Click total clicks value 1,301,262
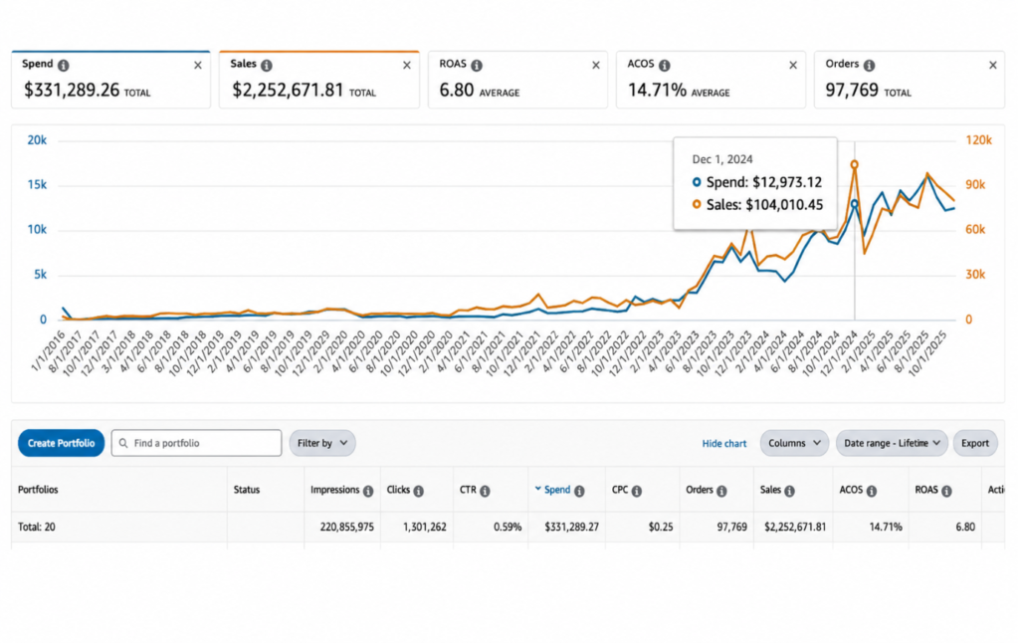This screenshot has width=1019, height=643. click(x=424, y=527)
